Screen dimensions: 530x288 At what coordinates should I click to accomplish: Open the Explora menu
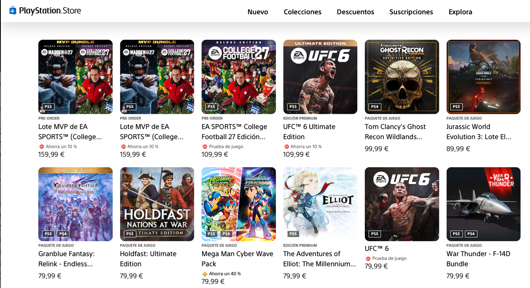[x=460, y=12]
